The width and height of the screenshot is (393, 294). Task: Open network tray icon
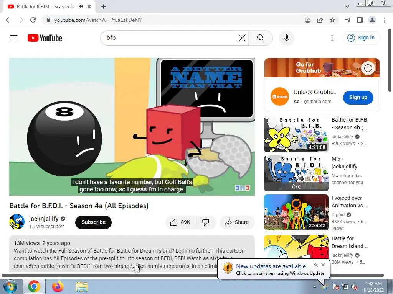click(x=345, y=287)
